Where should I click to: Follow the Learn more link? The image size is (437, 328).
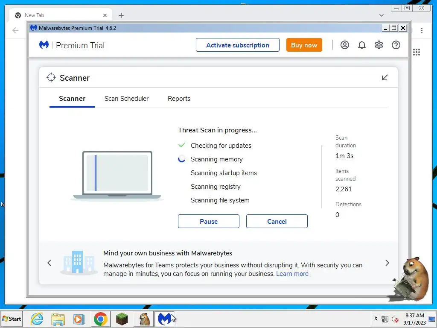tap(292, 274)
